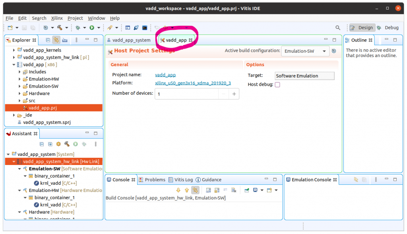
Task: Click Expand All icon in Assistant toolbar
Action: [x=50, y=144]
